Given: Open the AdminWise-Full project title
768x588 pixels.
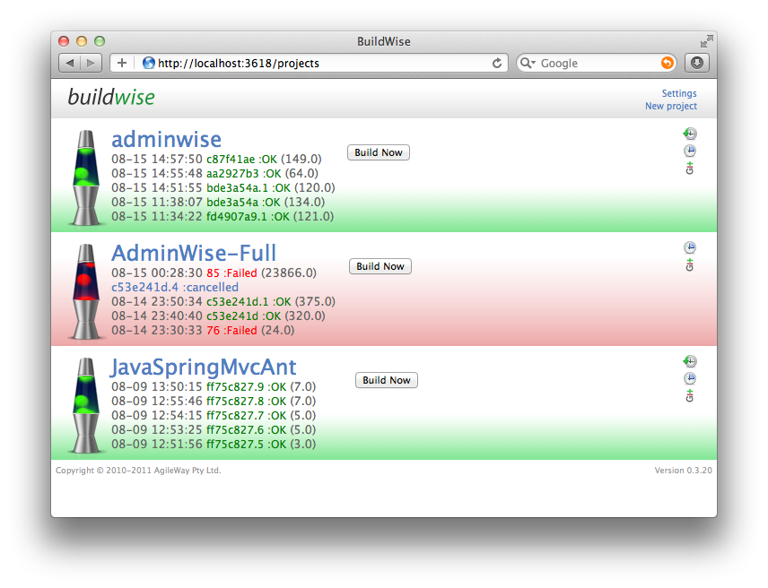Looking at the screenshot, I should click(x=194, y=254).
